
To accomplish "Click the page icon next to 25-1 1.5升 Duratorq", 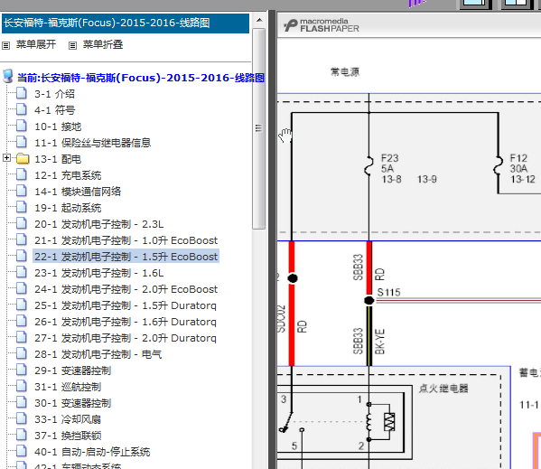I will pyautogui.click(x=22, y=305).
